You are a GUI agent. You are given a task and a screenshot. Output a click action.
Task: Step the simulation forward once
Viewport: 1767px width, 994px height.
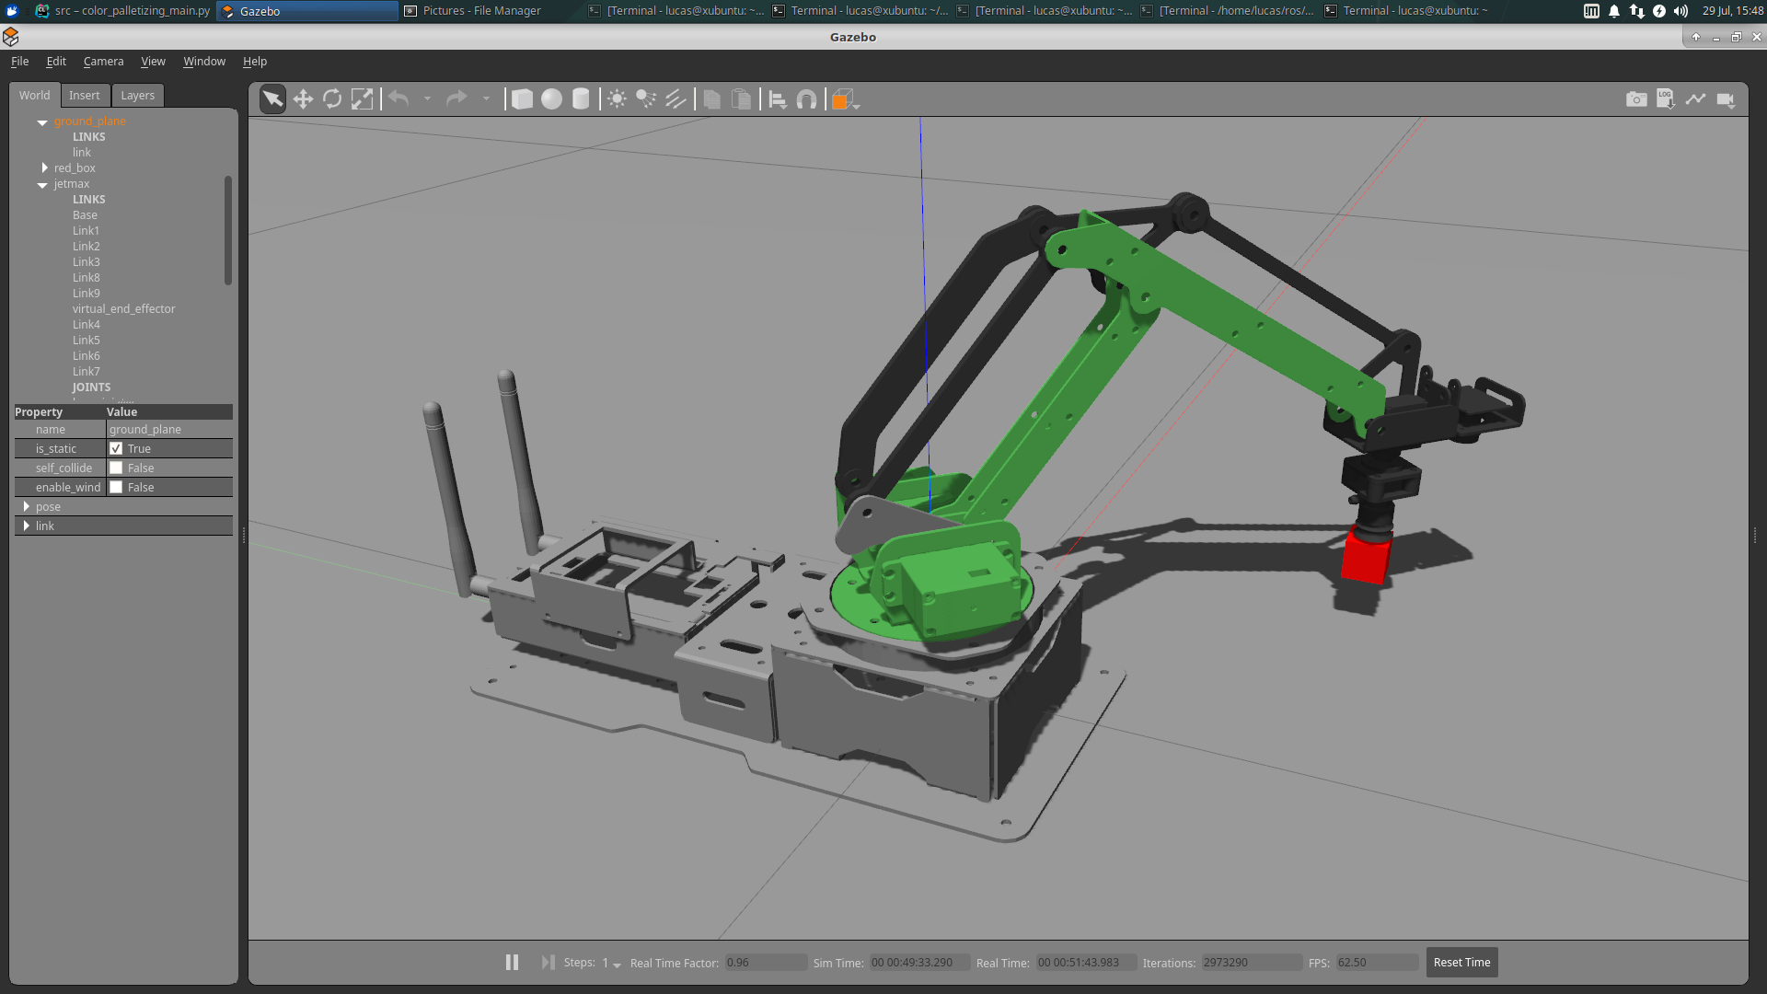(x=548, y=962)
